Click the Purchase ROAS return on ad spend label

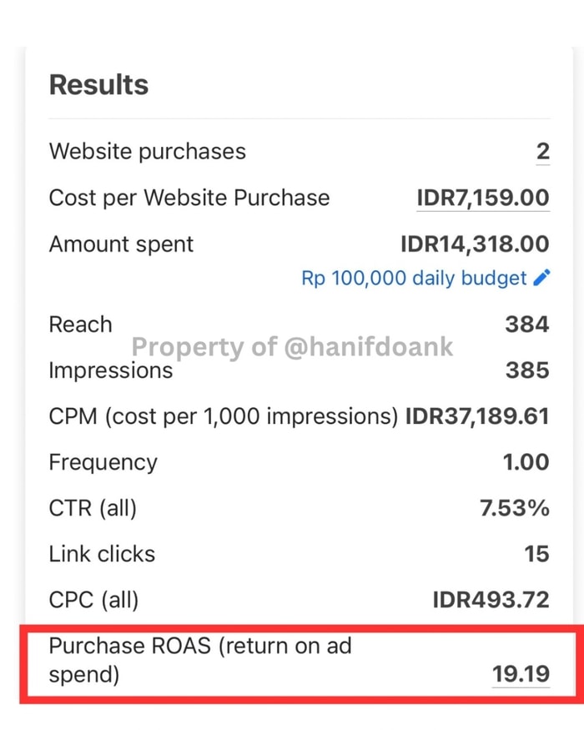[200, 659]
